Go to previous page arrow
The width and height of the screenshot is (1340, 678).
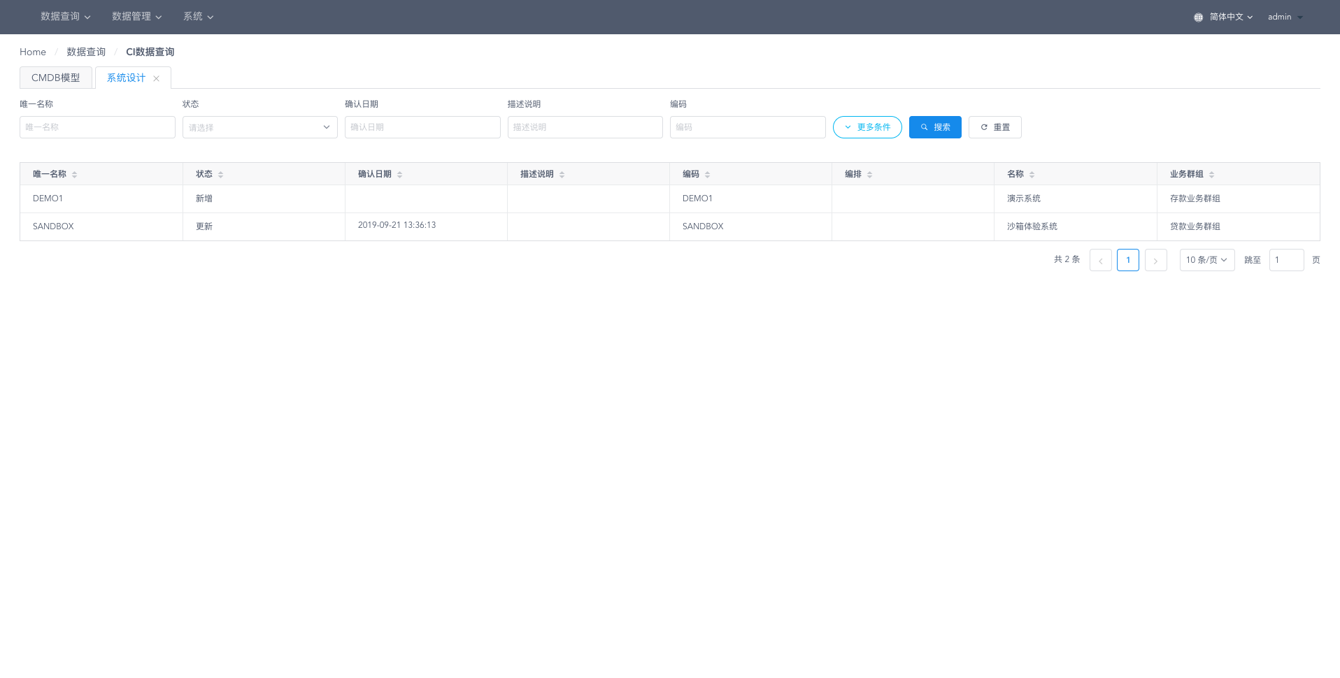coord(1100,260)
